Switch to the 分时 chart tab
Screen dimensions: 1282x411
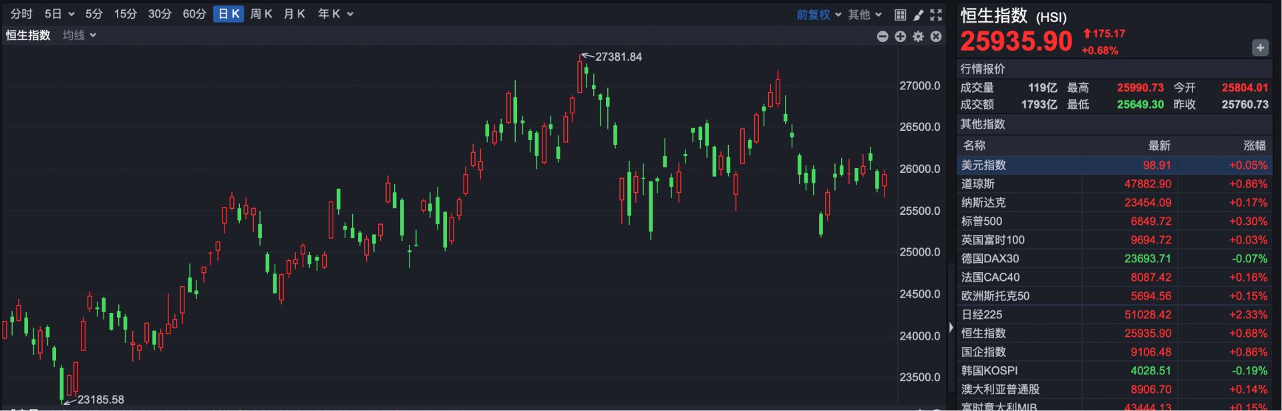point(21,14)
